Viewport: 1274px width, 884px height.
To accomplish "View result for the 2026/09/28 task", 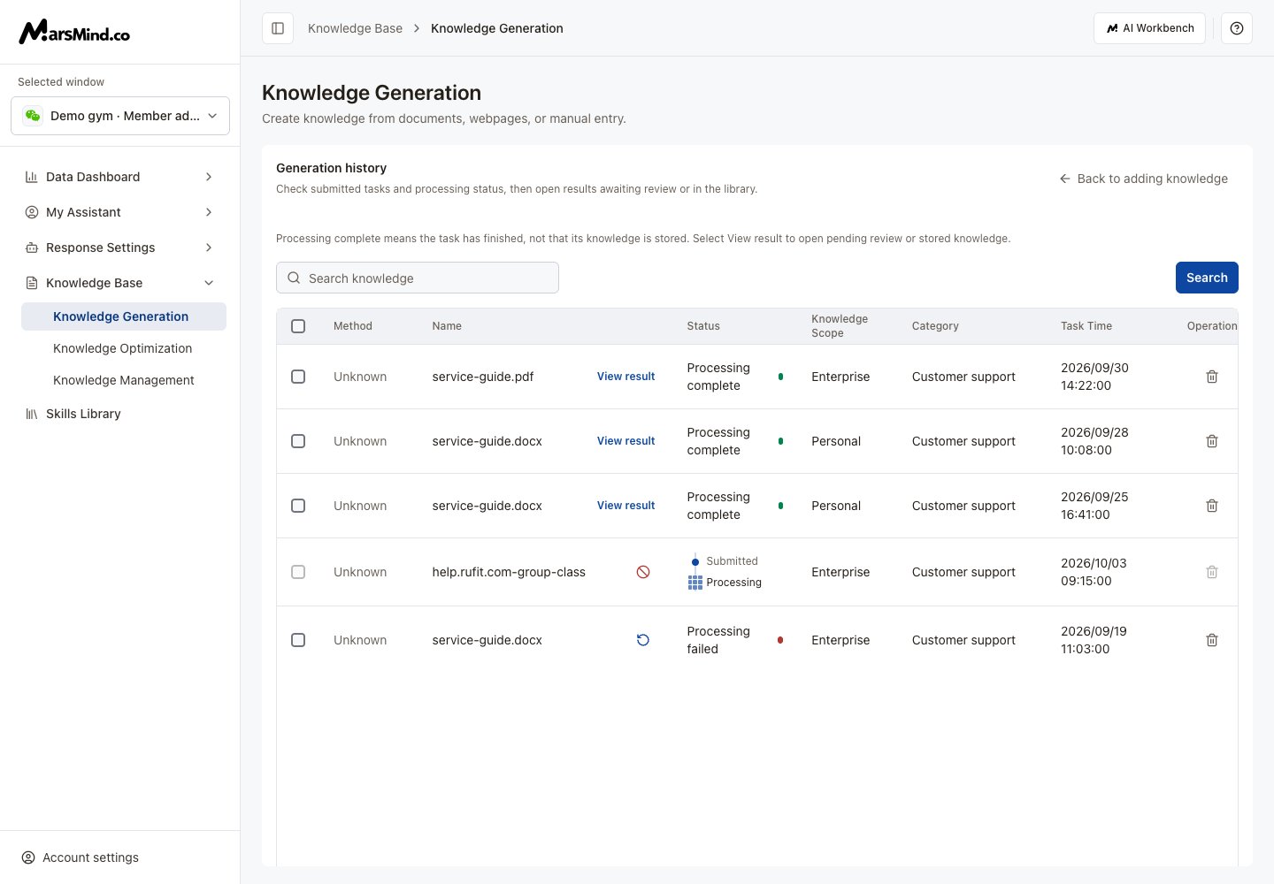I will tap(625, 441).
